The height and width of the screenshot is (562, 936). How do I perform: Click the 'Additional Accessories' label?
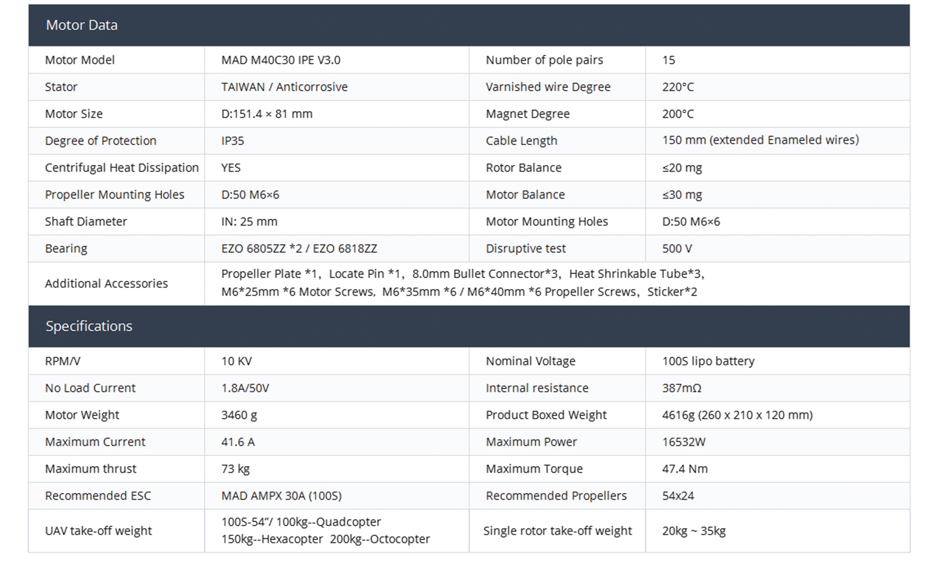[106, 283]
